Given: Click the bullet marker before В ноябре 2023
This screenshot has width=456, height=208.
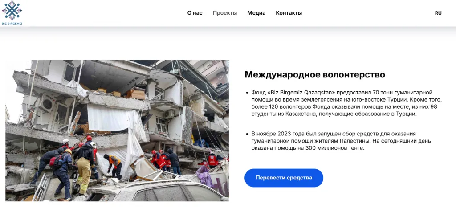Looking at the screenshot, I should pyautogui.click(x=247, y=134).
